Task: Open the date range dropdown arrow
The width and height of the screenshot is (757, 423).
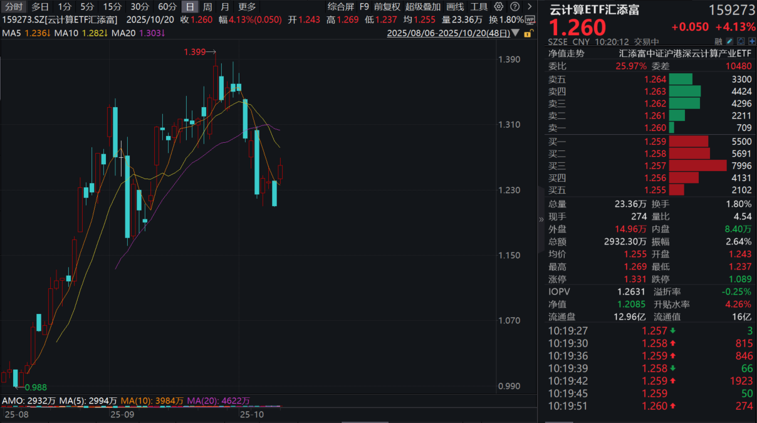Action: click(x=514, y=31)
